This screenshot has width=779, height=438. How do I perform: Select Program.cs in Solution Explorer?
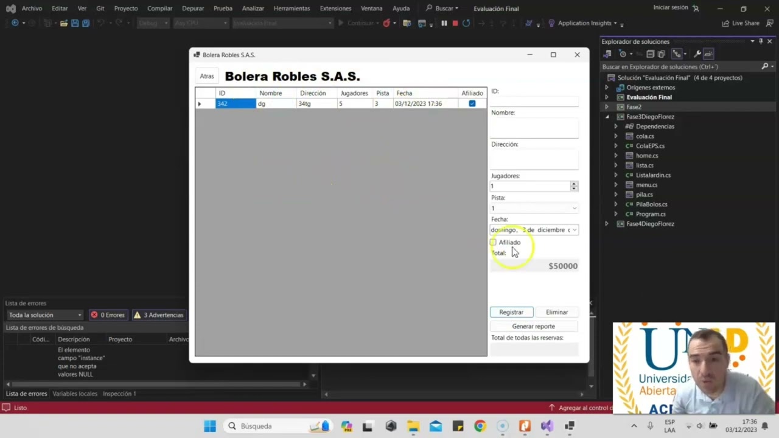pyautogui.click(x=651, y=214)
